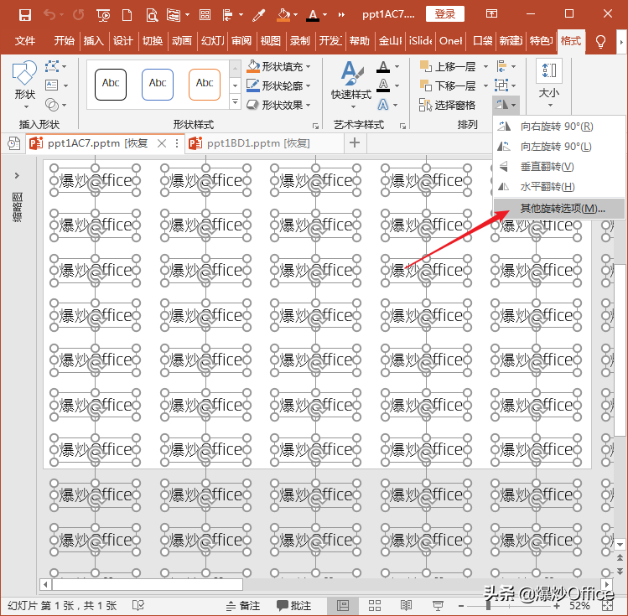The image size is (628, 616).
Task: Click the horizontal scrollbar left arrow
Action: tap(45, 584)
